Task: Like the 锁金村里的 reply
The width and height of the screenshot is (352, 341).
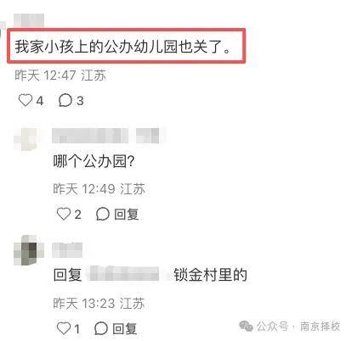Action: click(64, 328)
